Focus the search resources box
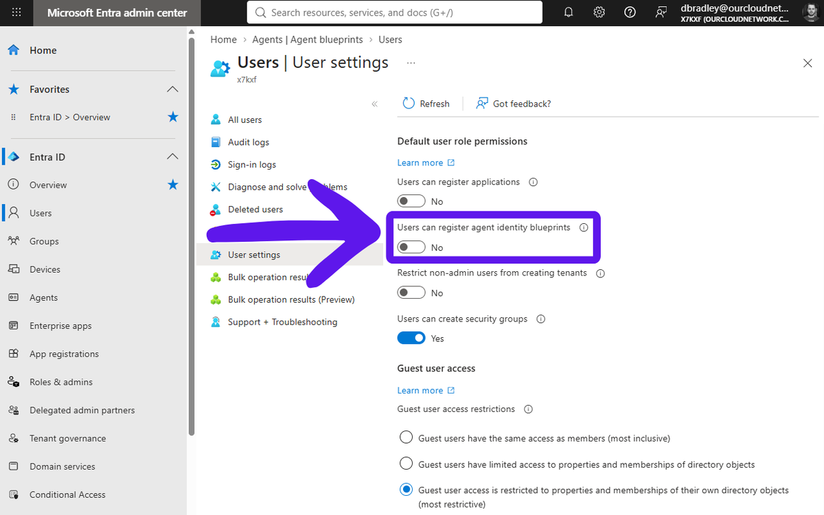This screenshot has height=515, width=824. coord(394,12)
